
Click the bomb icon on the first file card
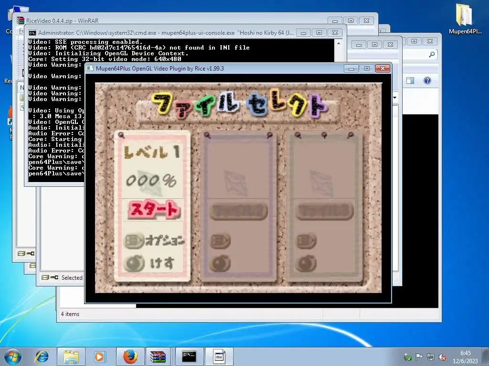tap(134, 263)
